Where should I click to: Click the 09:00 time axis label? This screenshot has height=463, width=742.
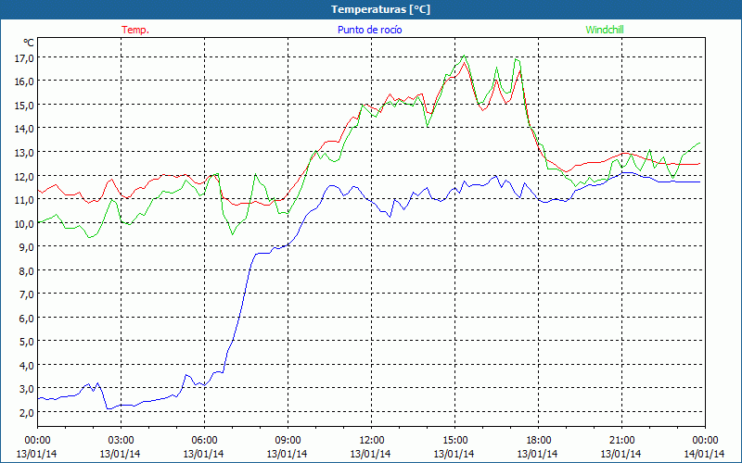288,440
